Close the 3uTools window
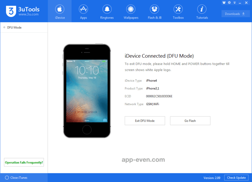The width and height of the screenshot is (252, 182). pyautogui.click(x=246, y=3)
